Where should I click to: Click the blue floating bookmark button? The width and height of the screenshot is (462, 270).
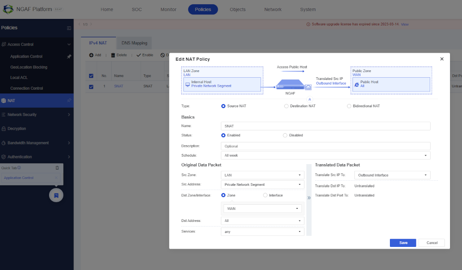coord(56,195)
